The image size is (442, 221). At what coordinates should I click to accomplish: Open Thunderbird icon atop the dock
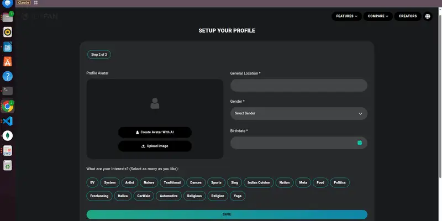(x=8, y=4)
